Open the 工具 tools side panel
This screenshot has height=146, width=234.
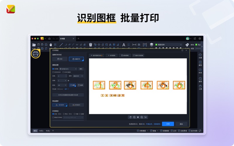tap(200, 87)
